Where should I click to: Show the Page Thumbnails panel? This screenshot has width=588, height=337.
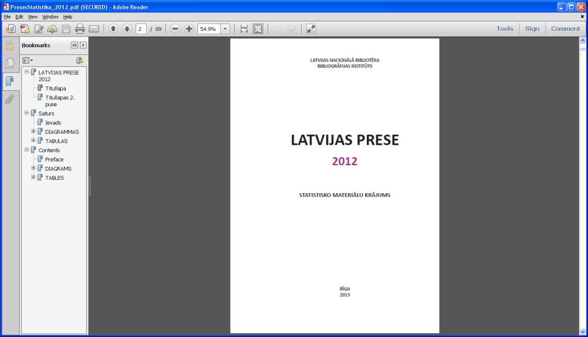(x=10, y=63)
